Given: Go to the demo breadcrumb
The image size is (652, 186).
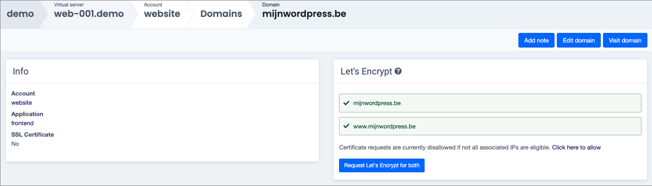Looking at the screenshot, I should tap(21, 14).
